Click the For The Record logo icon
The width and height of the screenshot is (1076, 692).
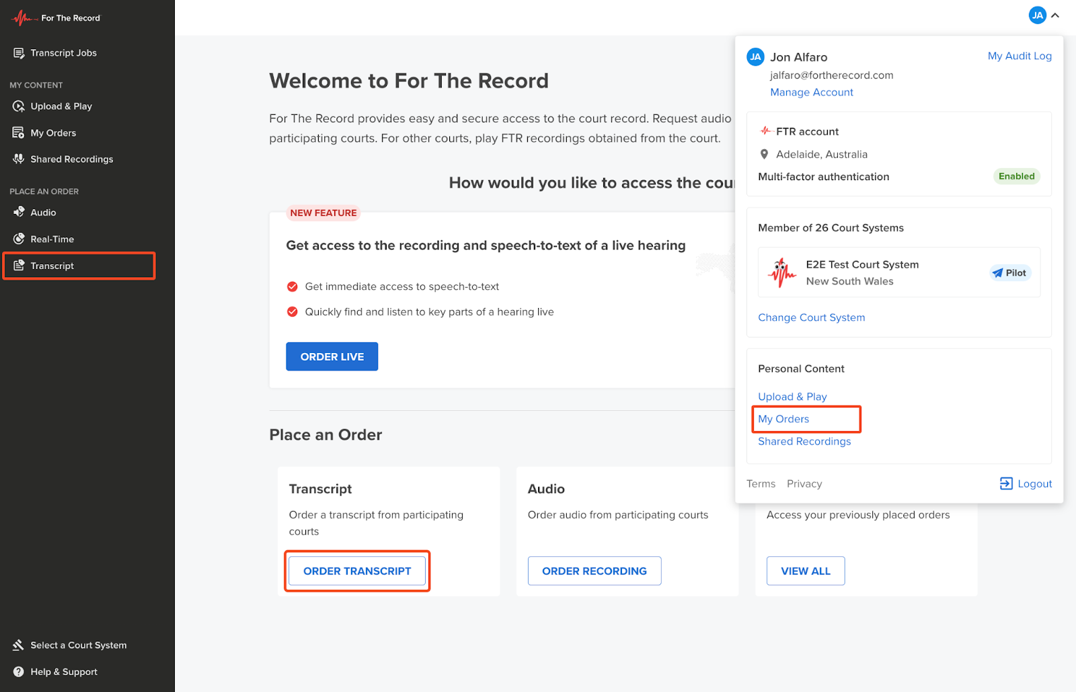click(x=23, y=18)
